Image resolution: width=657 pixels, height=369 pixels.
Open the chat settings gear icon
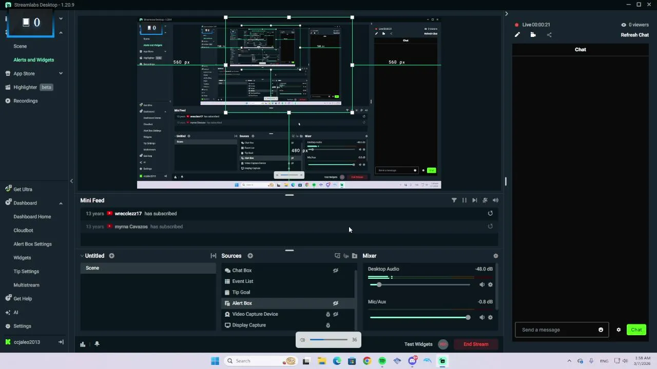(619, 330)
